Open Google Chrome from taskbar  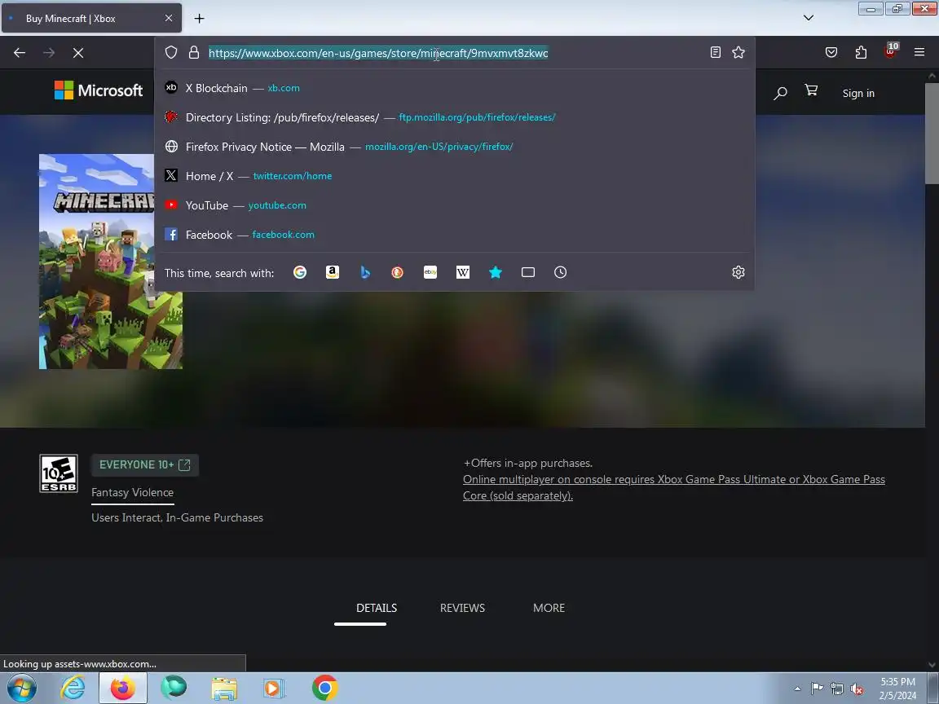pyautogui.click(x=324, y=689)
